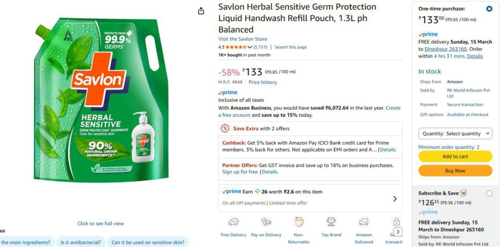Select the 'Can it be used on sensitive skin?' chip

click(x=147, y=242)
